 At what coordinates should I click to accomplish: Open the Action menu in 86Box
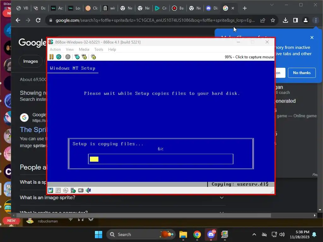pos(55,49)
